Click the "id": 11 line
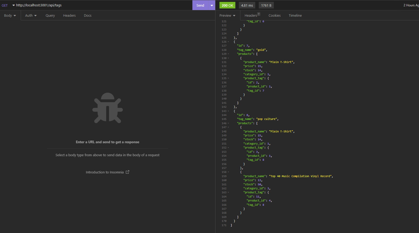Viewport: 419px width, 233px height. 254,197
